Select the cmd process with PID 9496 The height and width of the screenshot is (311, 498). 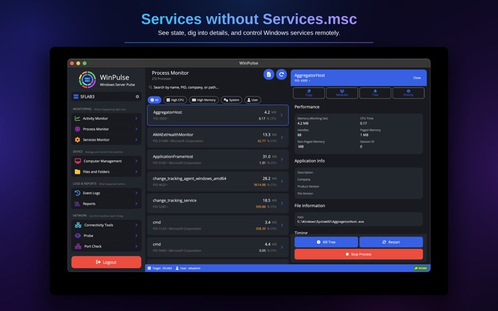point(218,247)
